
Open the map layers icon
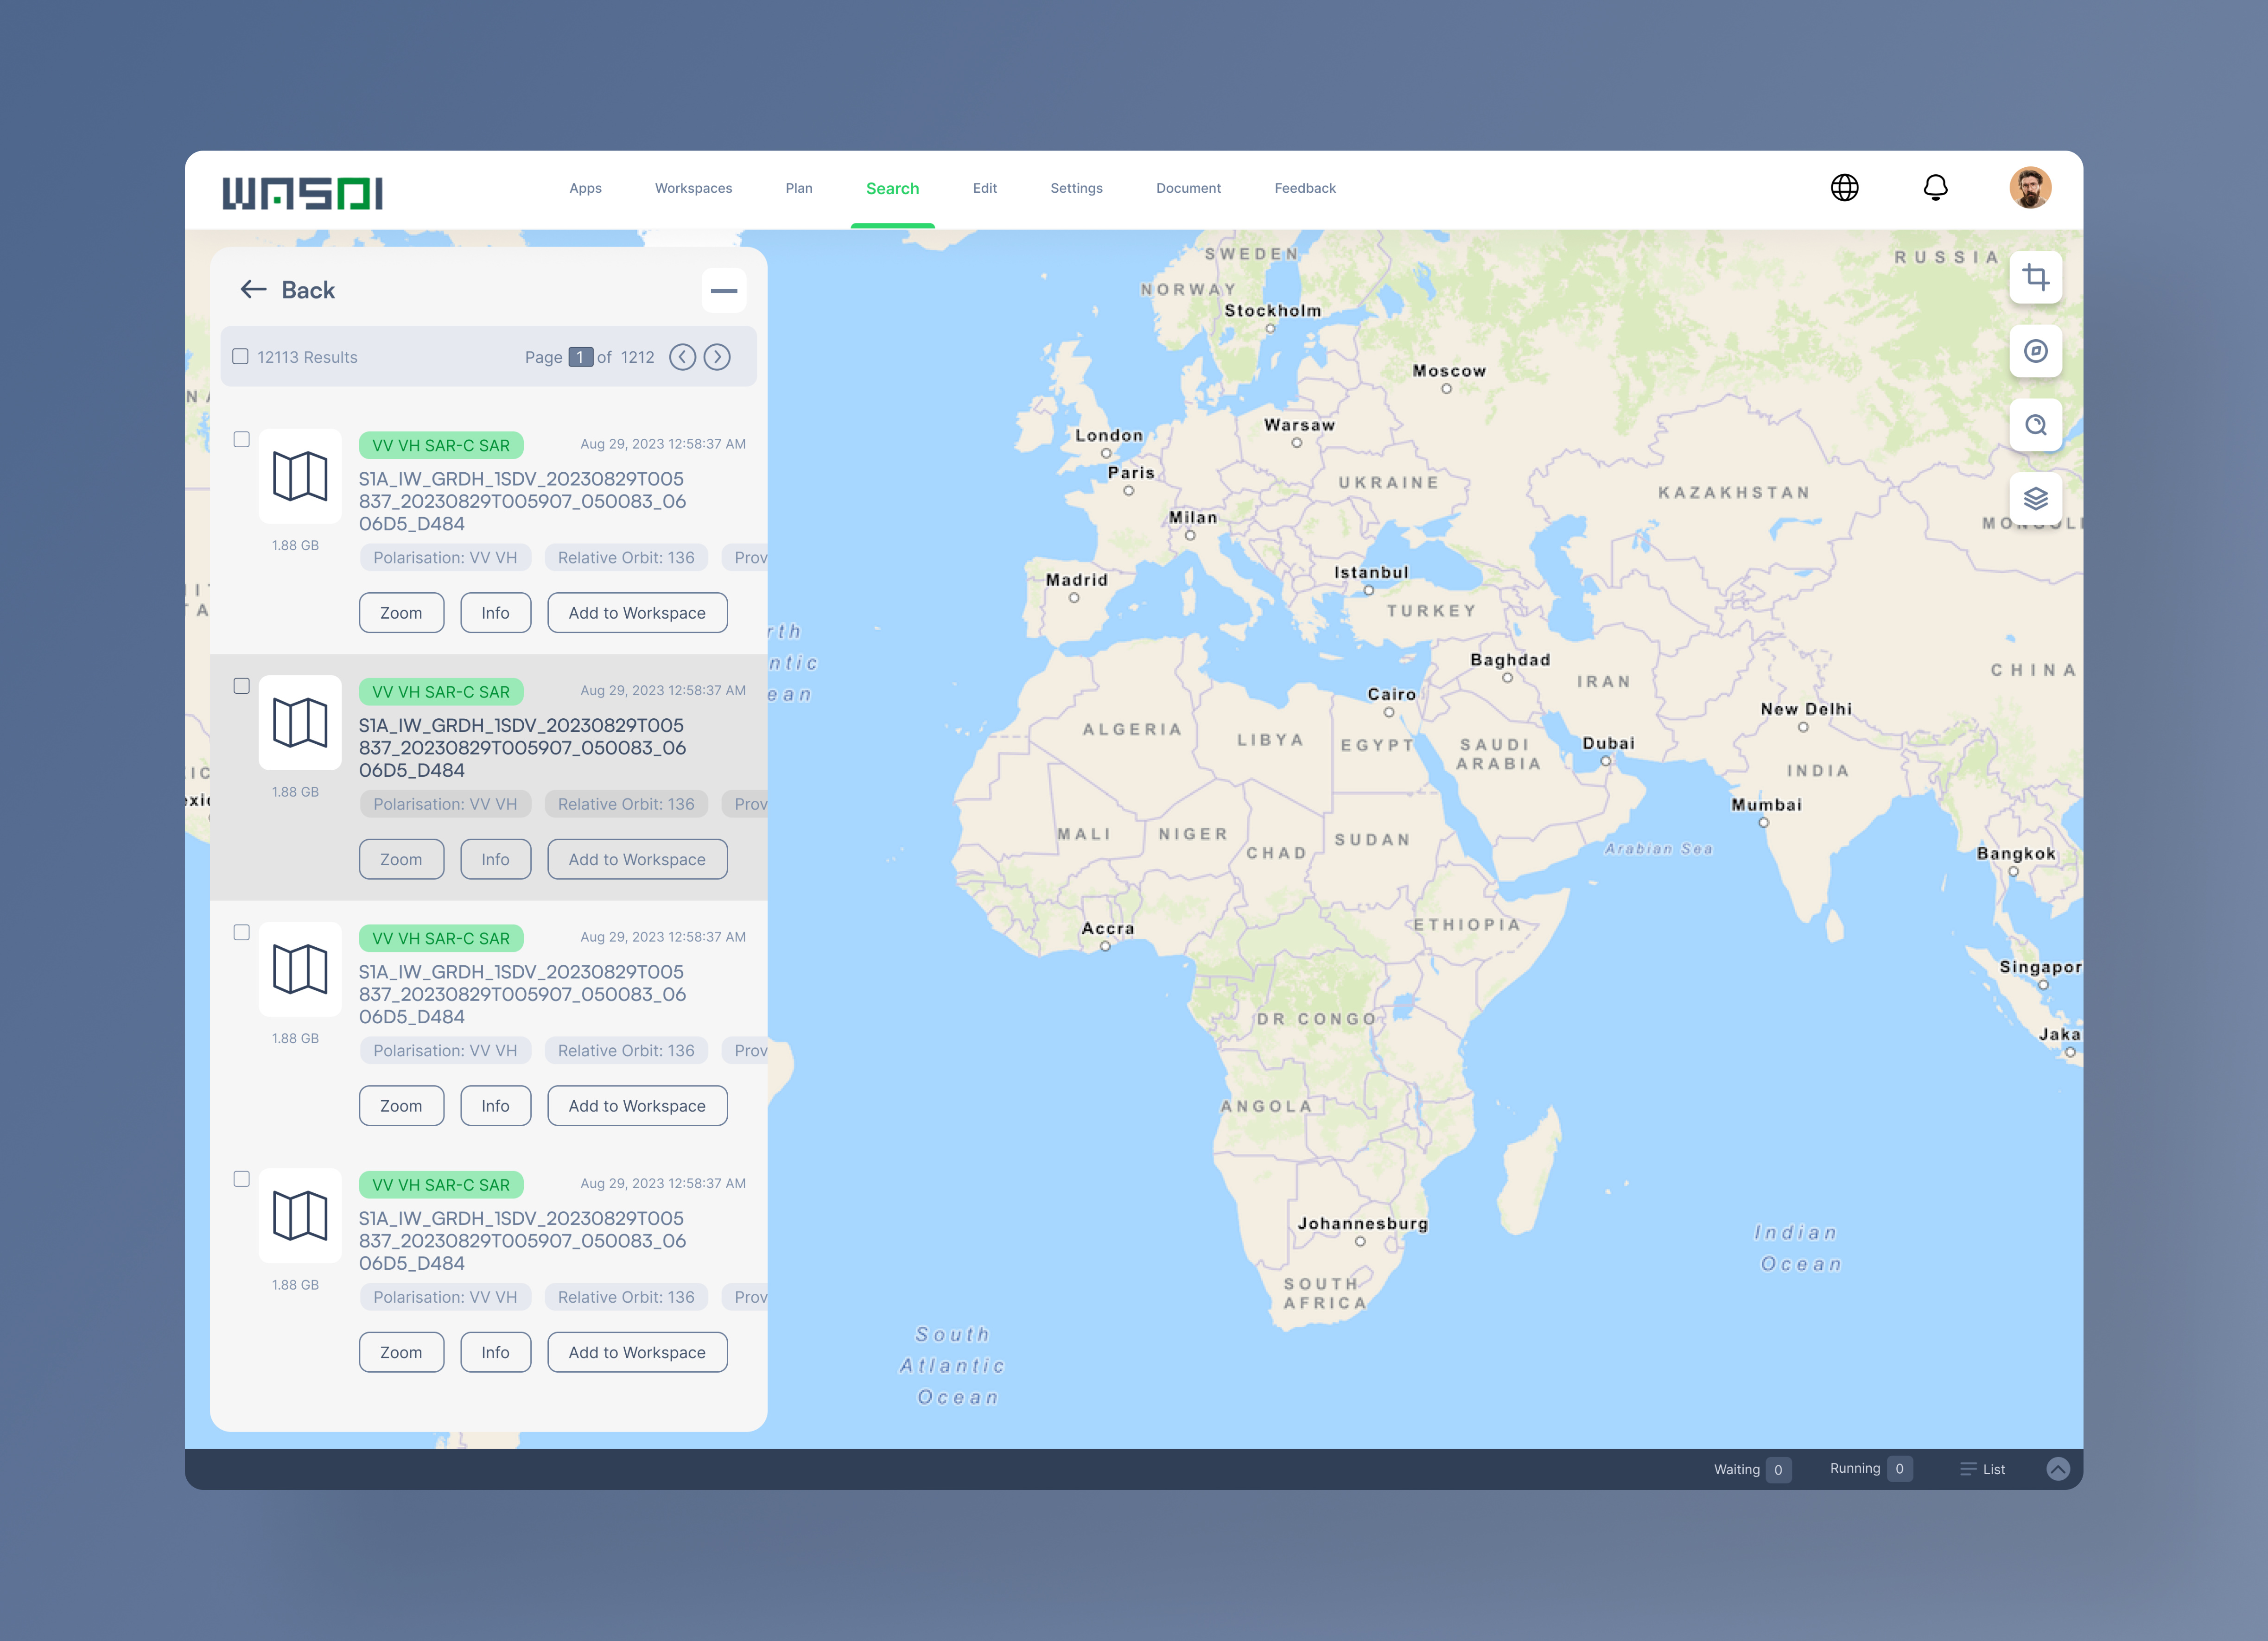pyautogui.click(x=2035, y=498)
